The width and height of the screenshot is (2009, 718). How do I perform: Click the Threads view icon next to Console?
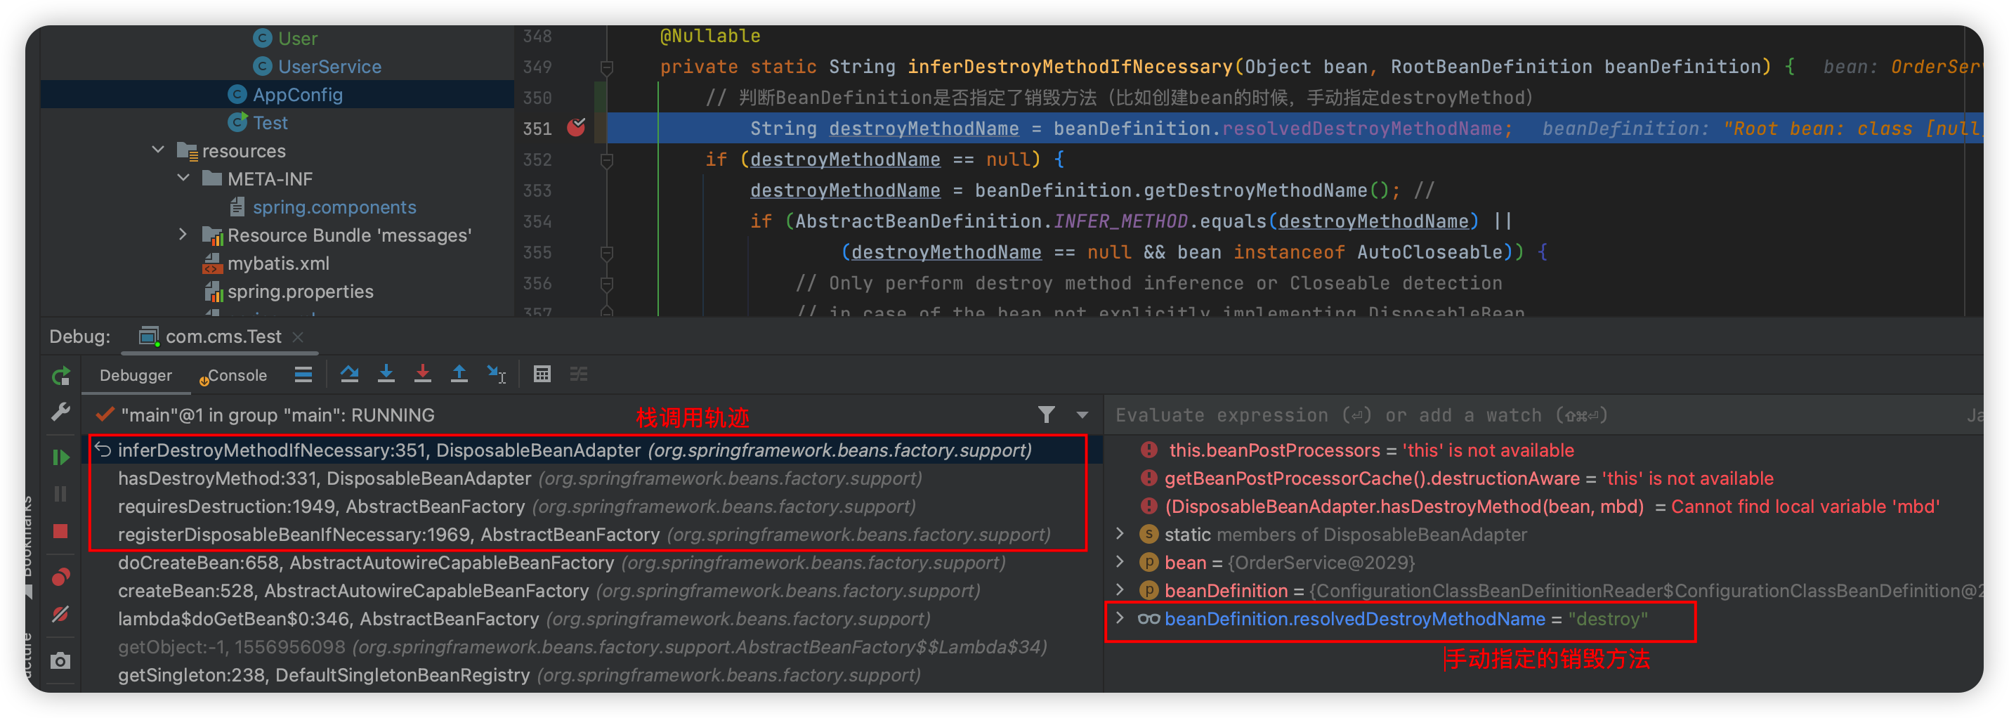(x=303, y=375)
